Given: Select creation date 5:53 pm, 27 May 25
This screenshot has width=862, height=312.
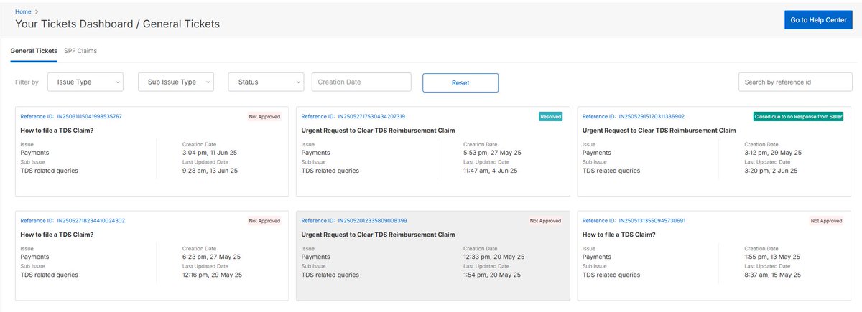Looking at the screenshot, I should [492, 152].
